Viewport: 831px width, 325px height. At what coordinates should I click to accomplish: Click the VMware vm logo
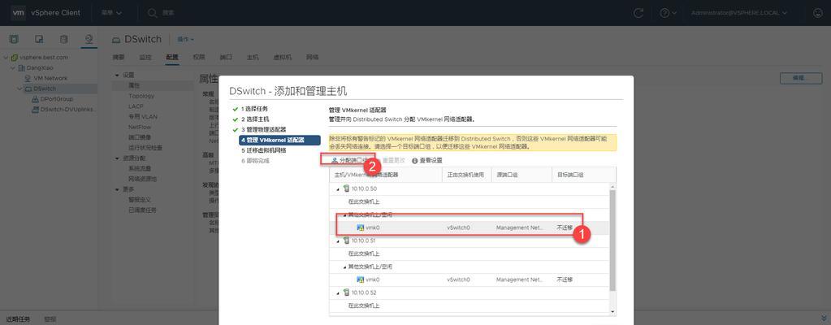click(x=19, y=13)
